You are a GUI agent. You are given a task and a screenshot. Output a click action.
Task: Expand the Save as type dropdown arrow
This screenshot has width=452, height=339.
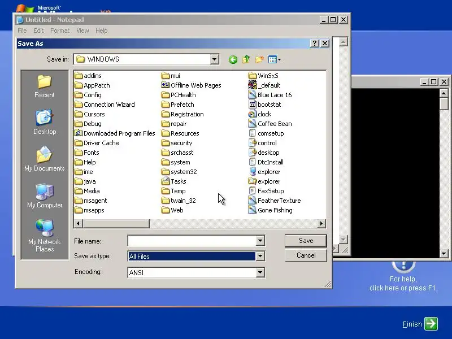260,256
